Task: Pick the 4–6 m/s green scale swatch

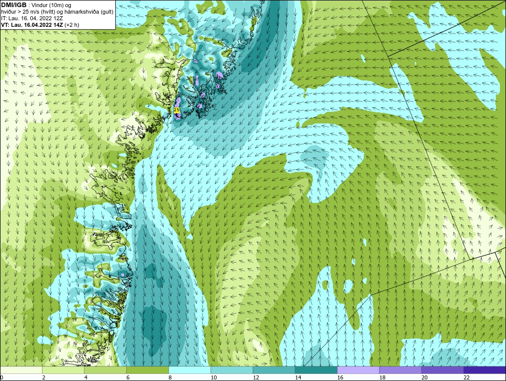Action: click(x=106, y=370)
